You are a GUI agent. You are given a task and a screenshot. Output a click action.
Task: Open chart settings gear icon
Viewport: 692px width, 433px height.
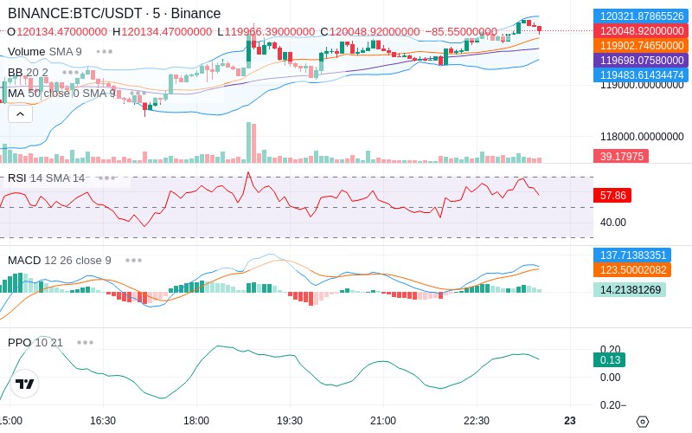click(x=643, y=422)
